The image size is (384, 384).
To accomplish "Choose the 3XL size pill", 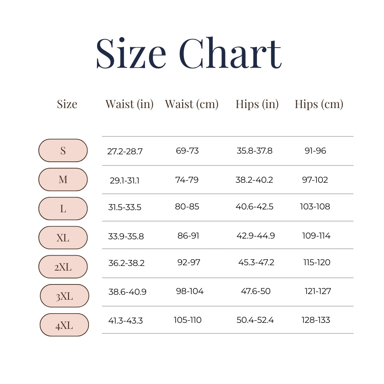I will 64,296.
